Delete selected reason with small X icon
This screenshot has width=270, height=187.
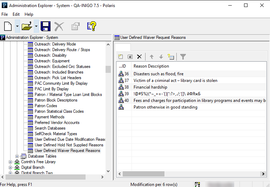click(139, 57)
